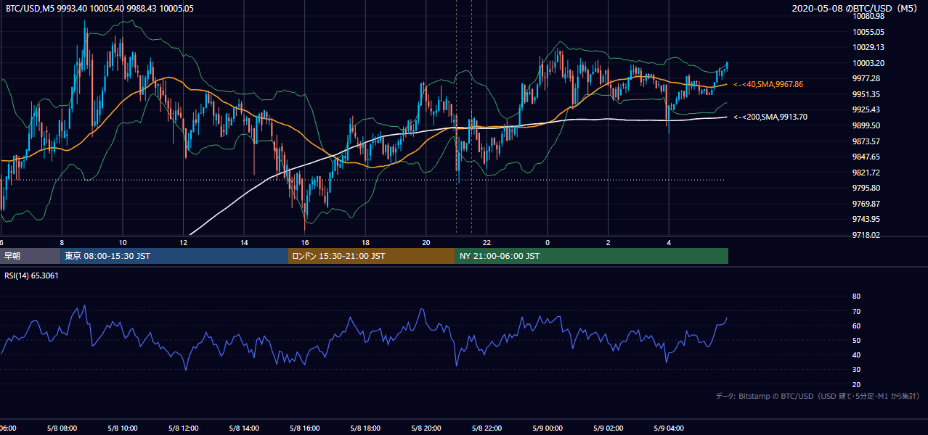Select the NY 21:00-06:00 JST session bar
Image resolution: width=928 pixels, height=435 pixels.
[x=592, y=256]
